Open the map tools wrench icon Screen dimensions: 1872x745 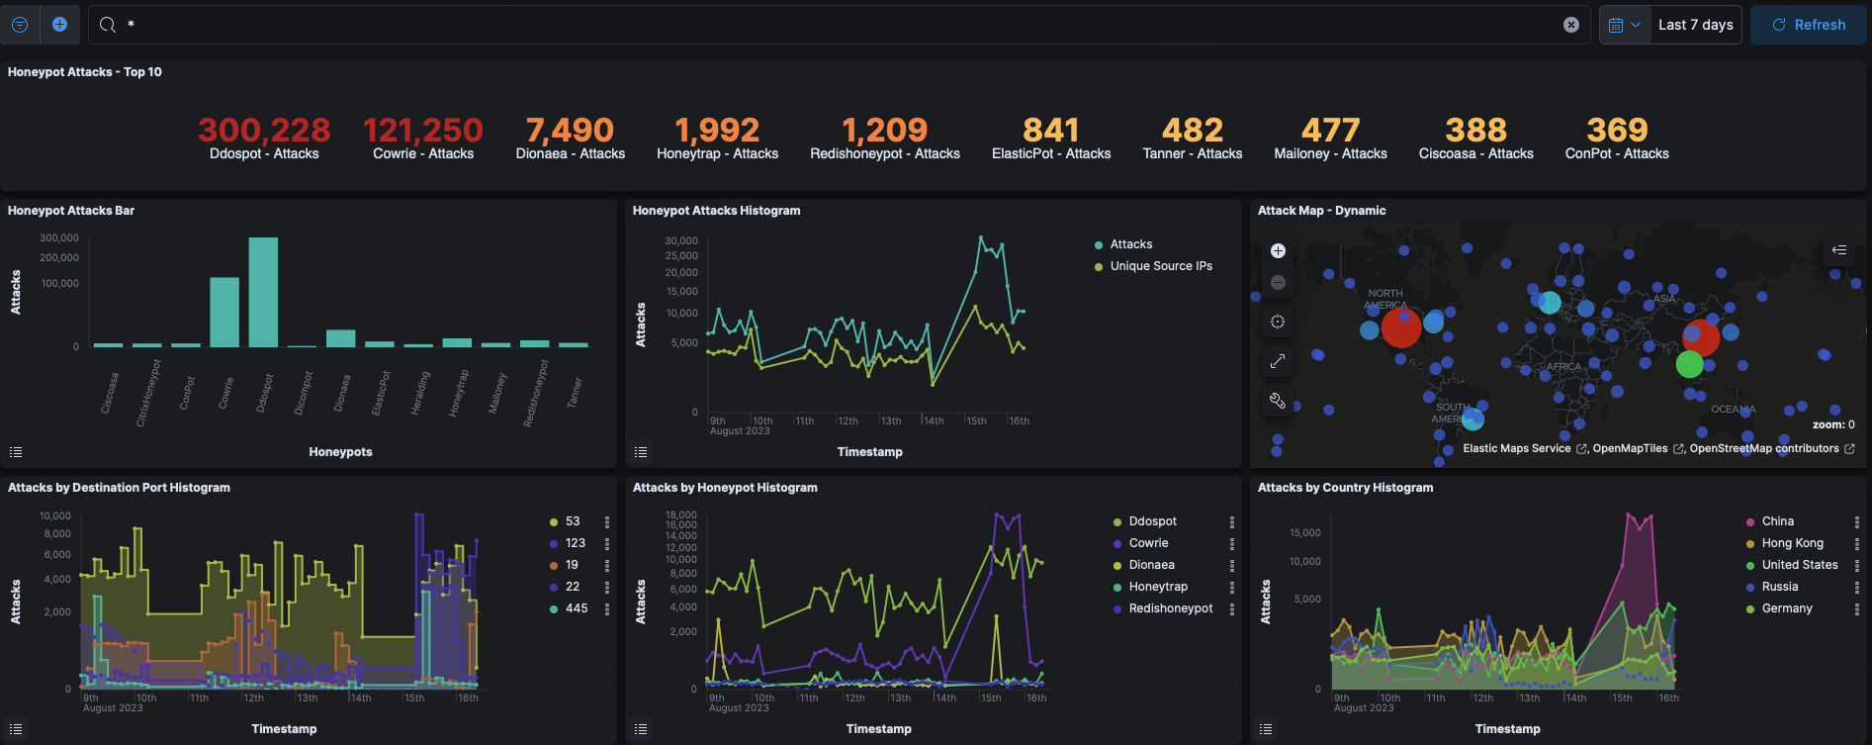1278,401
